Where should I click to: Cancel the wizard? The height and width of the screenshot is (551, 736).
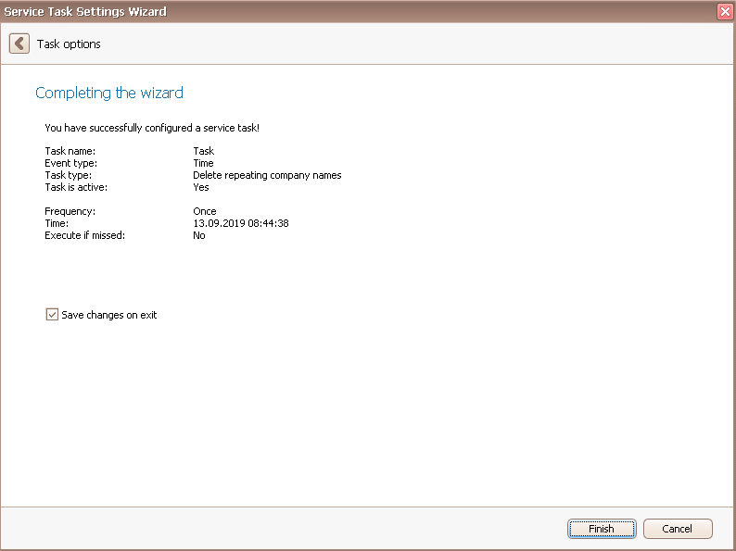678,529
